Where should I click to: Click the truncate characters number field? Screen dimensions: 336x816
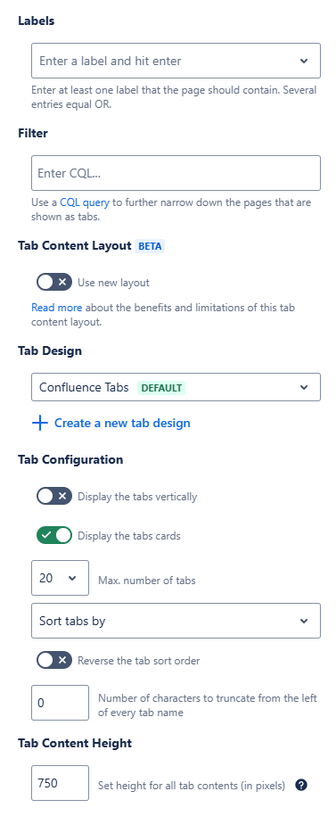60,703
